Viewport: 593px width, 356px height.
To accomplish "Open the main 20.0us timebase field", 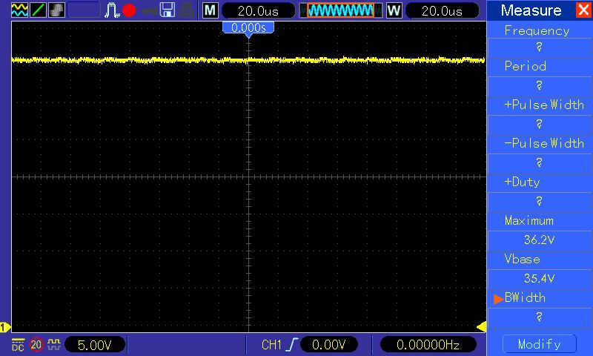I will tap(257, 10).
